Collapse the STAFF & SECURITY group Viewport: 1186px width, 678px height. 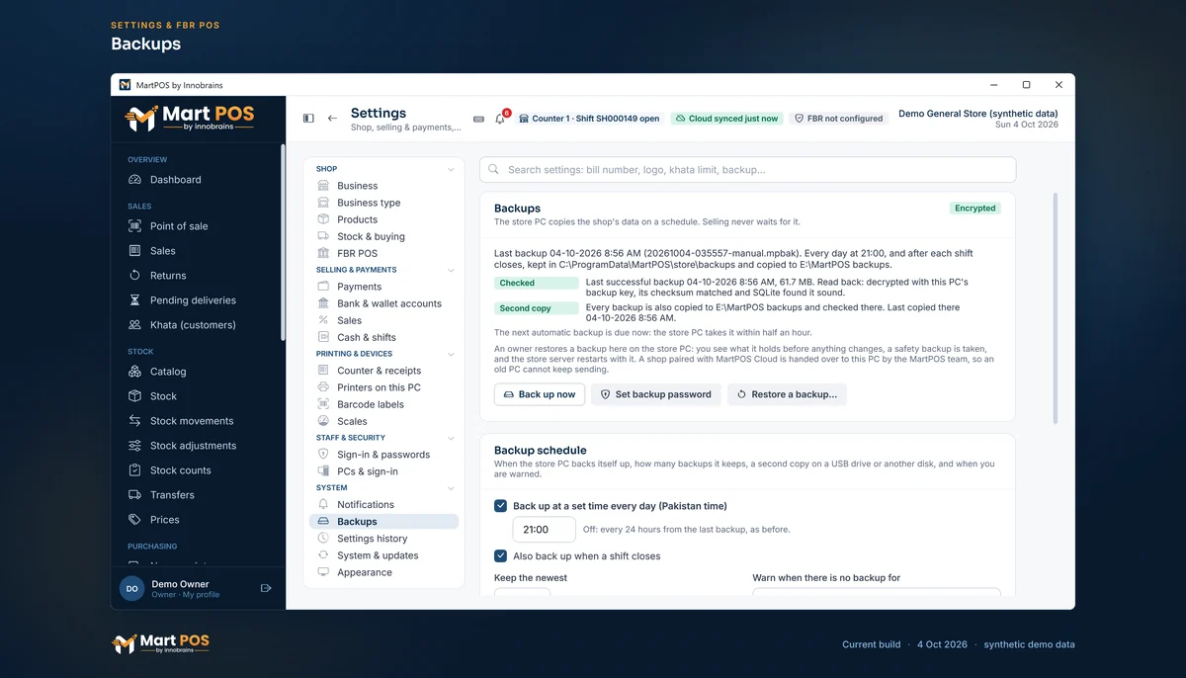tap(451, 438)
